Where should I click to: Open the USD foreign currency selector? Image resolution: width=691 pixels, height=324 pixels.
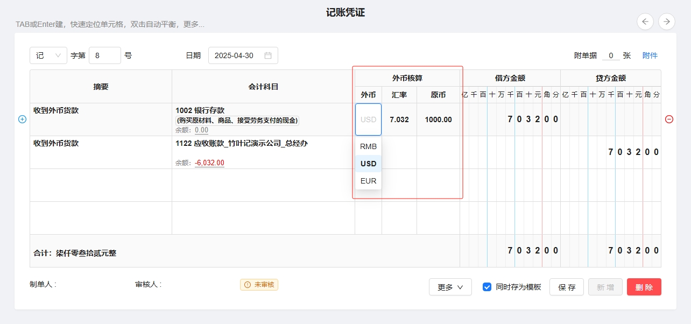point(368,119)
